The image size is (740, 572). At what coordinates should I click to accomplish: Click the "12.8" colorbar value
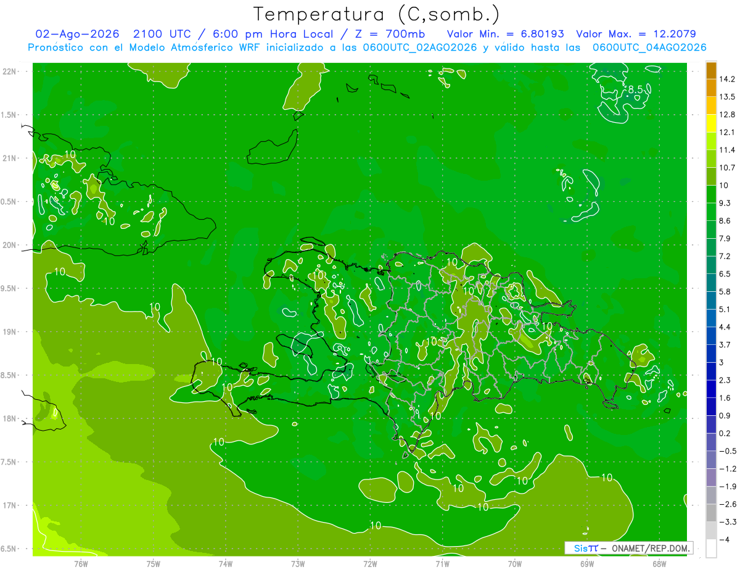726,115
